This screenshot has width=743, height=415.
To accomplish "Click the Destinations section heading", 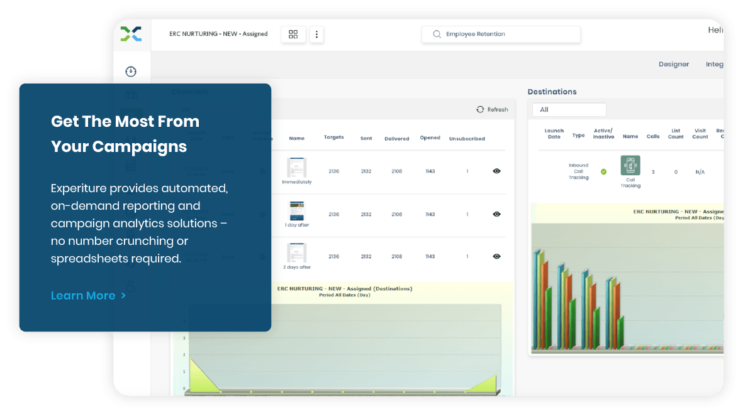I will coord(552,92).
